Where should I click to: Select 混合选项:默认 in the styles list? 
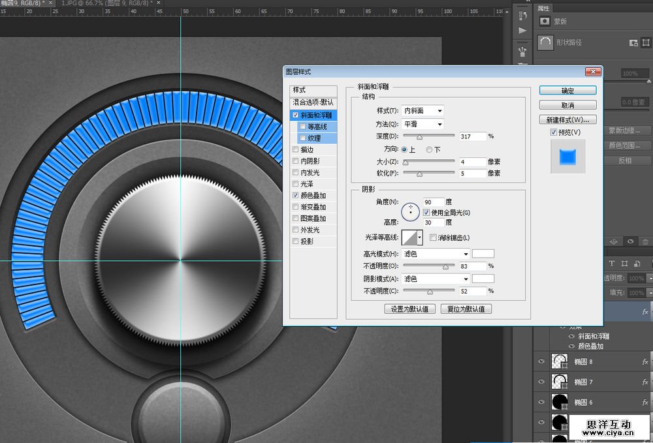click(x=313, y=102)
